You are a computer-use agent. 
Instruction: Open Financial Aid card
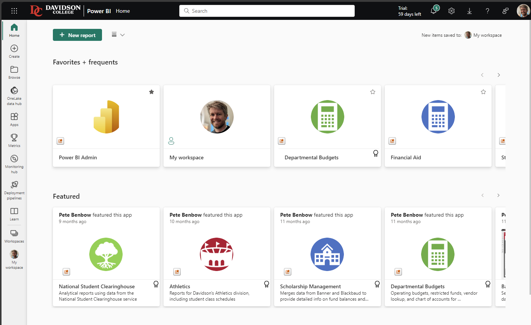[438, 126]
